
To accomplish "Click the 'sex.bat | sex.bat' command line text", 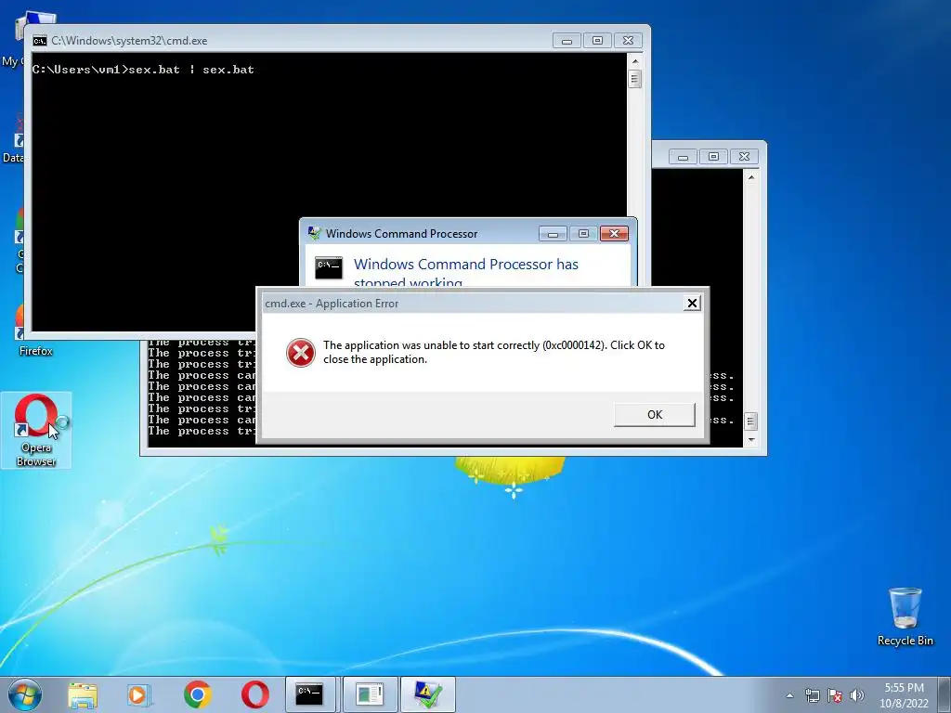I will [191, 70].
